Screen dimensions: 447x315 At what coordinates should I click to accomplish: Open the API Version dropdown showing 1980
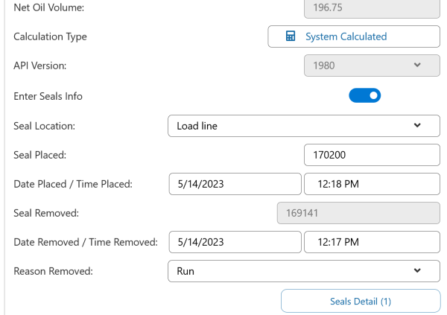(x=372, y=66)
